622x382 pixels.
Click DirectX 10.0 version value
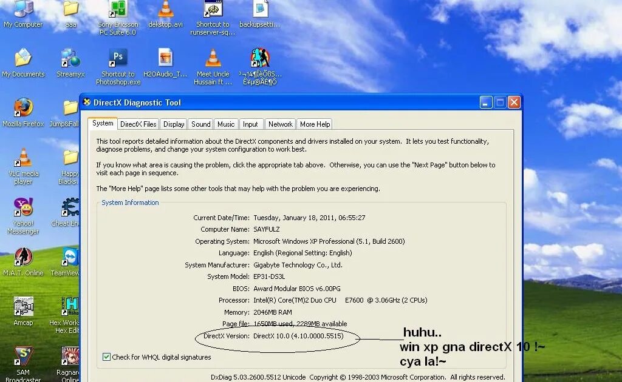298,336
